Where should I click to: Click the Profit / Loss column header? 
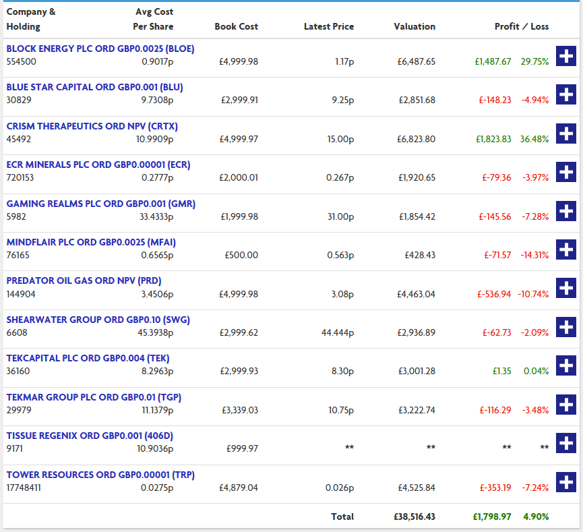point(522,26)
